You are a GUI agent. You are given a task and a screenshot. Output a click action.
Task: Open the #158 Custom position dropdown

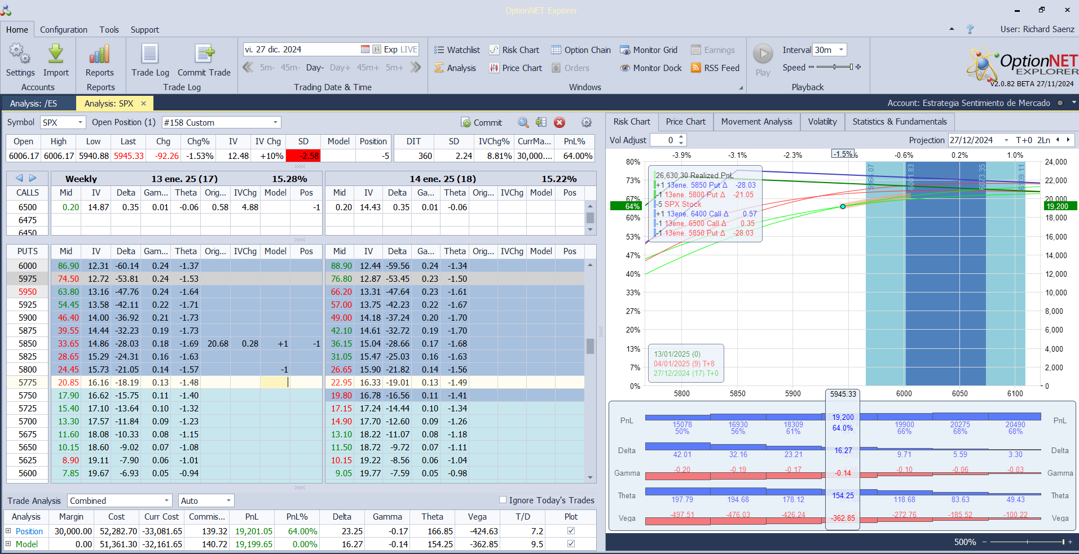pos(275,122)
